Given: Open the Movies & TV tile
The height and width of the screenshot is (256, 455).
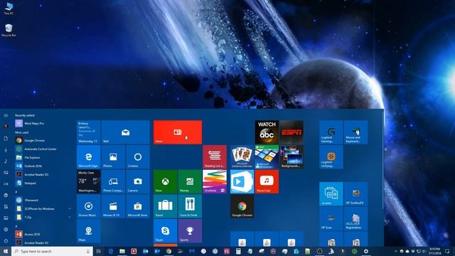Looking at the screenshot, I should (x=113, y=206).
